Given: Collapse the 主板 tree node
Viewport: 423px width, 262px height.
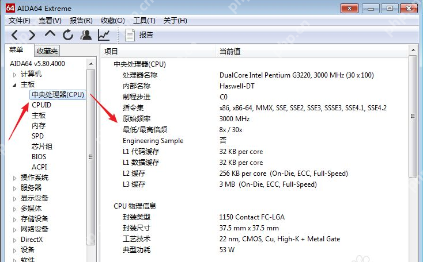Looking at the screenshot, I should click(x=15, y=85).
